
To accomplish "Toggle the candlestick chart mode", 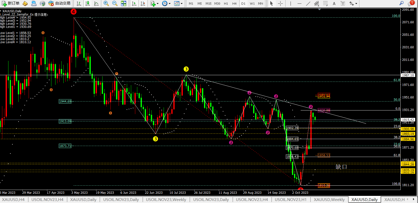I will (x=87, y=3).
